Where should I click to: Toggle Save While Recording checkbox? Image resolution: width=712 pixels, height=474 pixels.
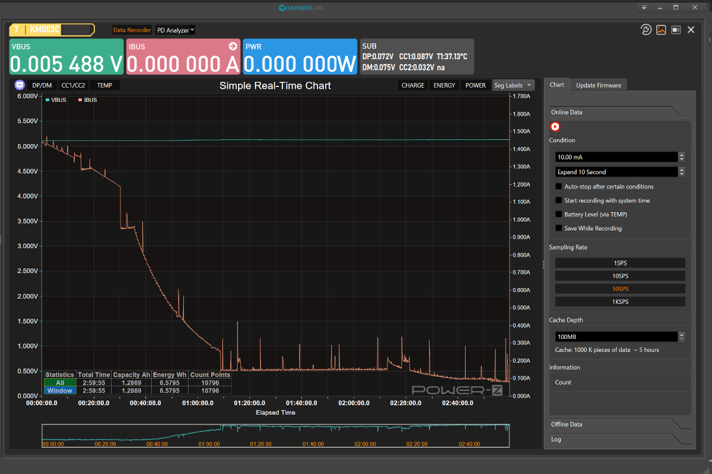coord(558,228)
